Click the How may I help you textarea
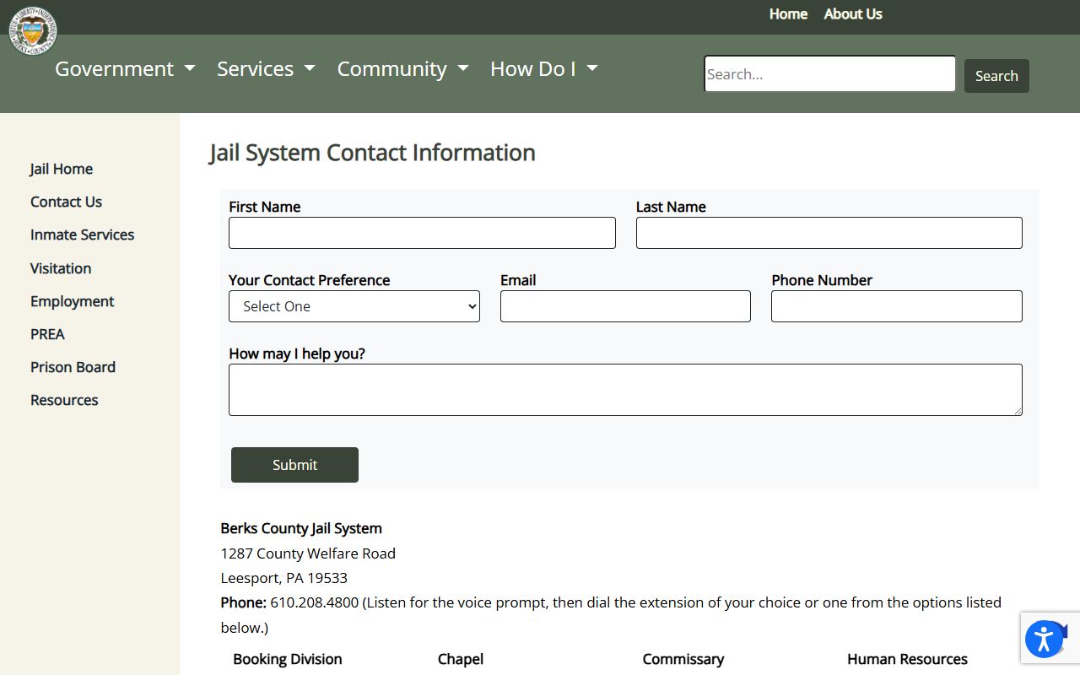 click(625, 390)
